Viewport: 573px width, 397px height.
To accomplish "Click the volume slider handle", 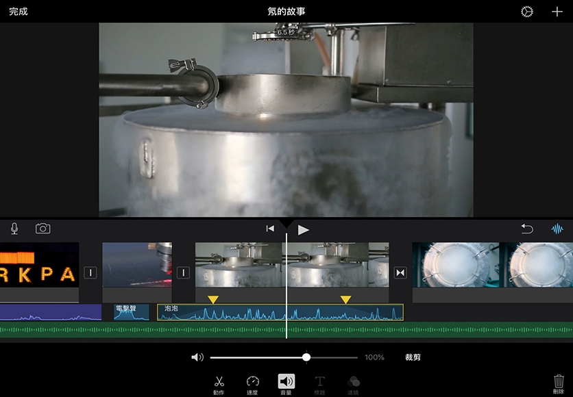I will 306,357.
